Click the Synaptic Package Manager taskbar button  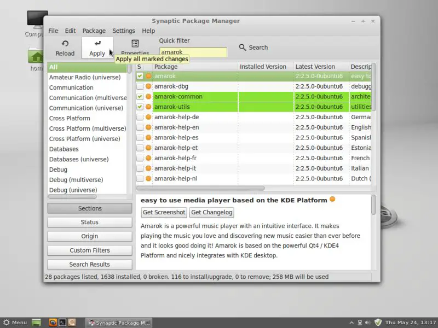[119, 323]
